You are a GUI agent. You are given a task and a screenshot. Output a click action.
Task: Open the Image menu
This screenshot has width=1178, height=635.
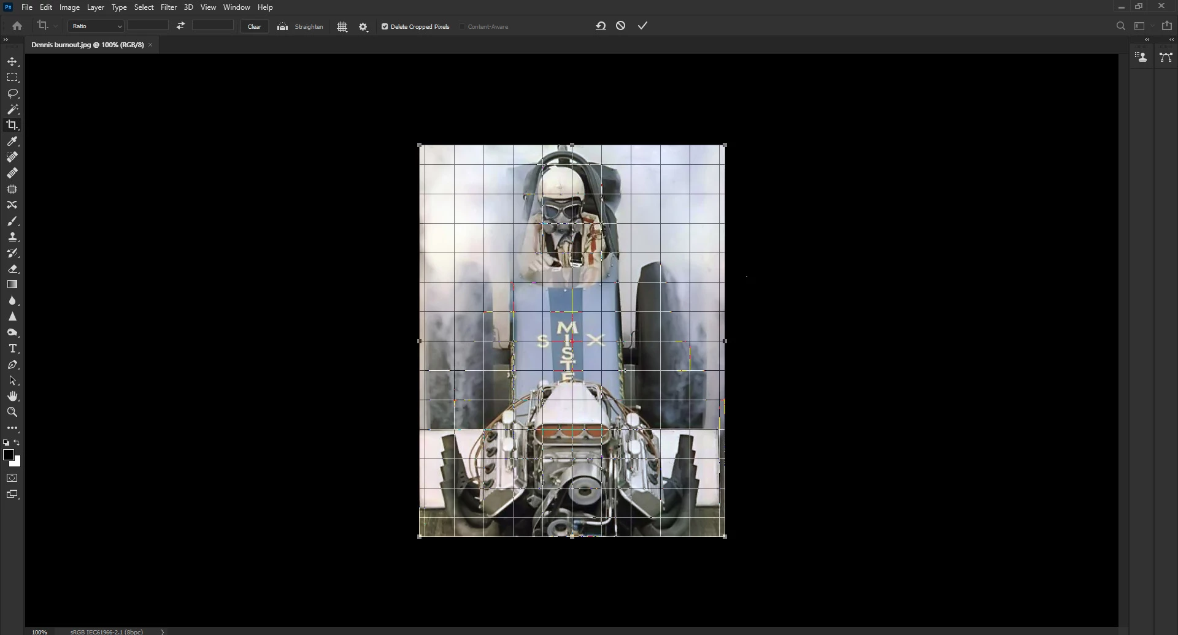(69, 7)
